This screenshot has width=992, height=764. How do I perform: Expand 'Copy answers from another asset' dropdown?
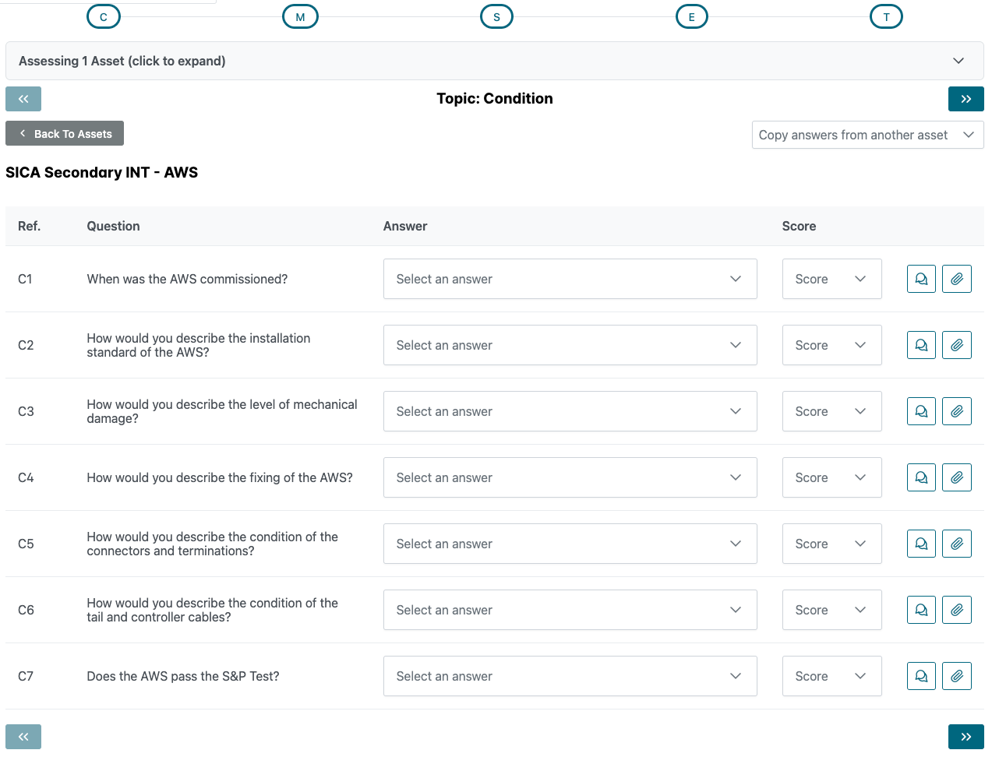click(x=867, y=135)
